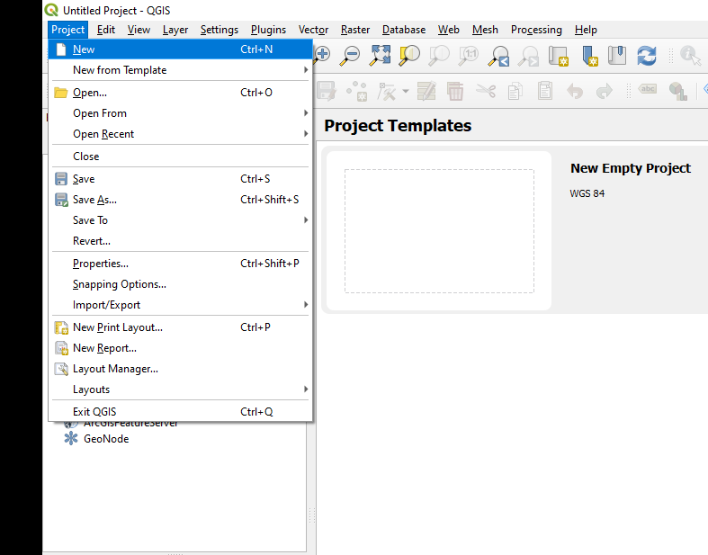Image resolution: width=708 pixels, height=555 pixels.
Task: Choose Exit QGIS menu entry
Action: tap(181, 412)
